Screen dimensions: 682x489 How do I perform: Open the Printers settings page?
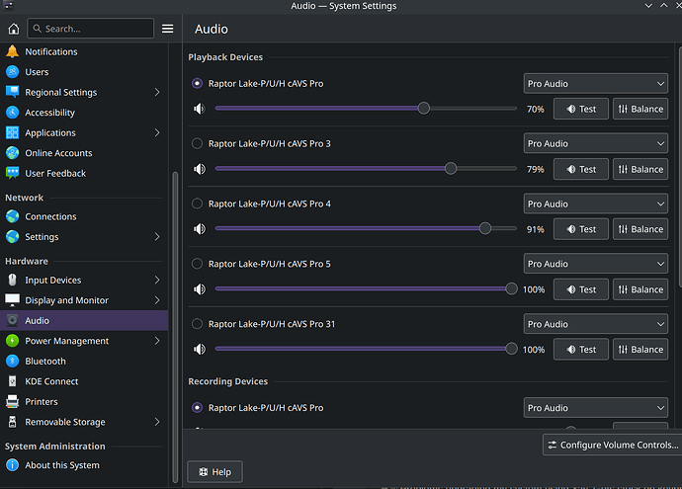coord(84,402)
